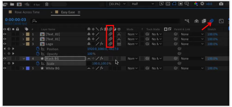Viewport: 232px width, 107px height.
Task: Edit the exposure value +0.0
Action: click(x=209, y=4)
